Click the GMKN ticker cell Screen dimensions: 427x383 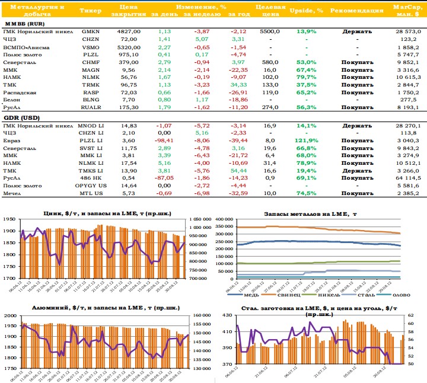(91, 31)
